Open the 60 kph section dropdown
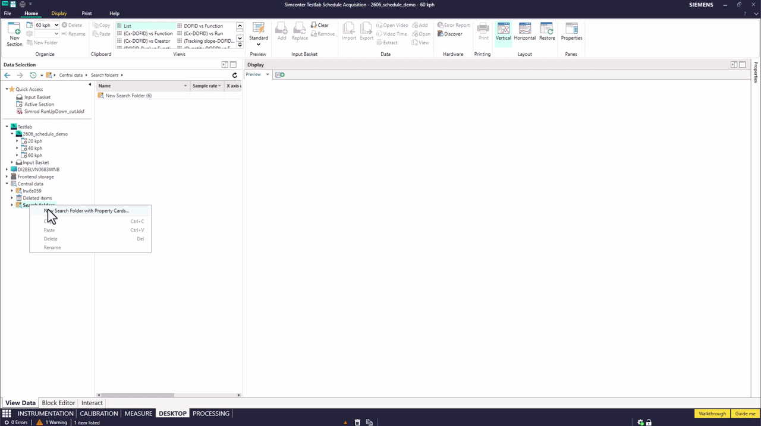Viewport: 761px width, 426px height. (56, 26)
